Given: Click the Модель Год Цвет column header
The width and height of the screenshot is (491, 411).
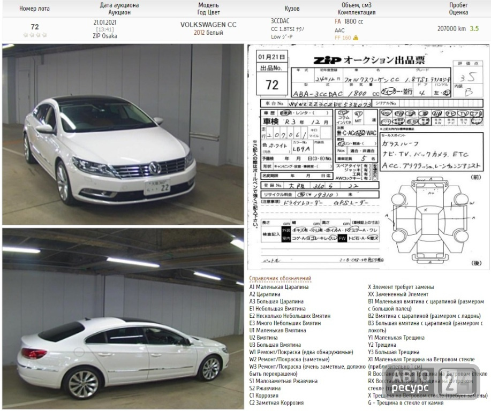Looking at the screenshot, I should point(208,9).
